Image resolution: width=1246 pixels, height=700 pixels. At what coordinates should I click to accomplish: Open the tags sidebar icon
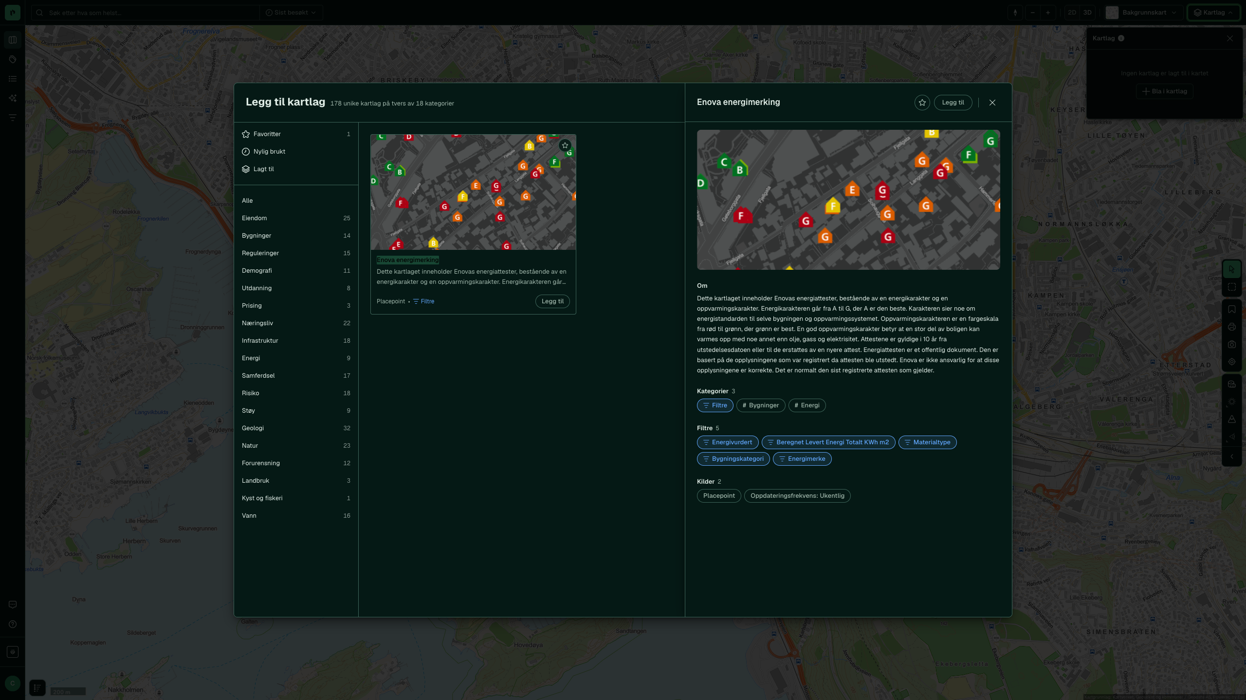pos(13,59)
